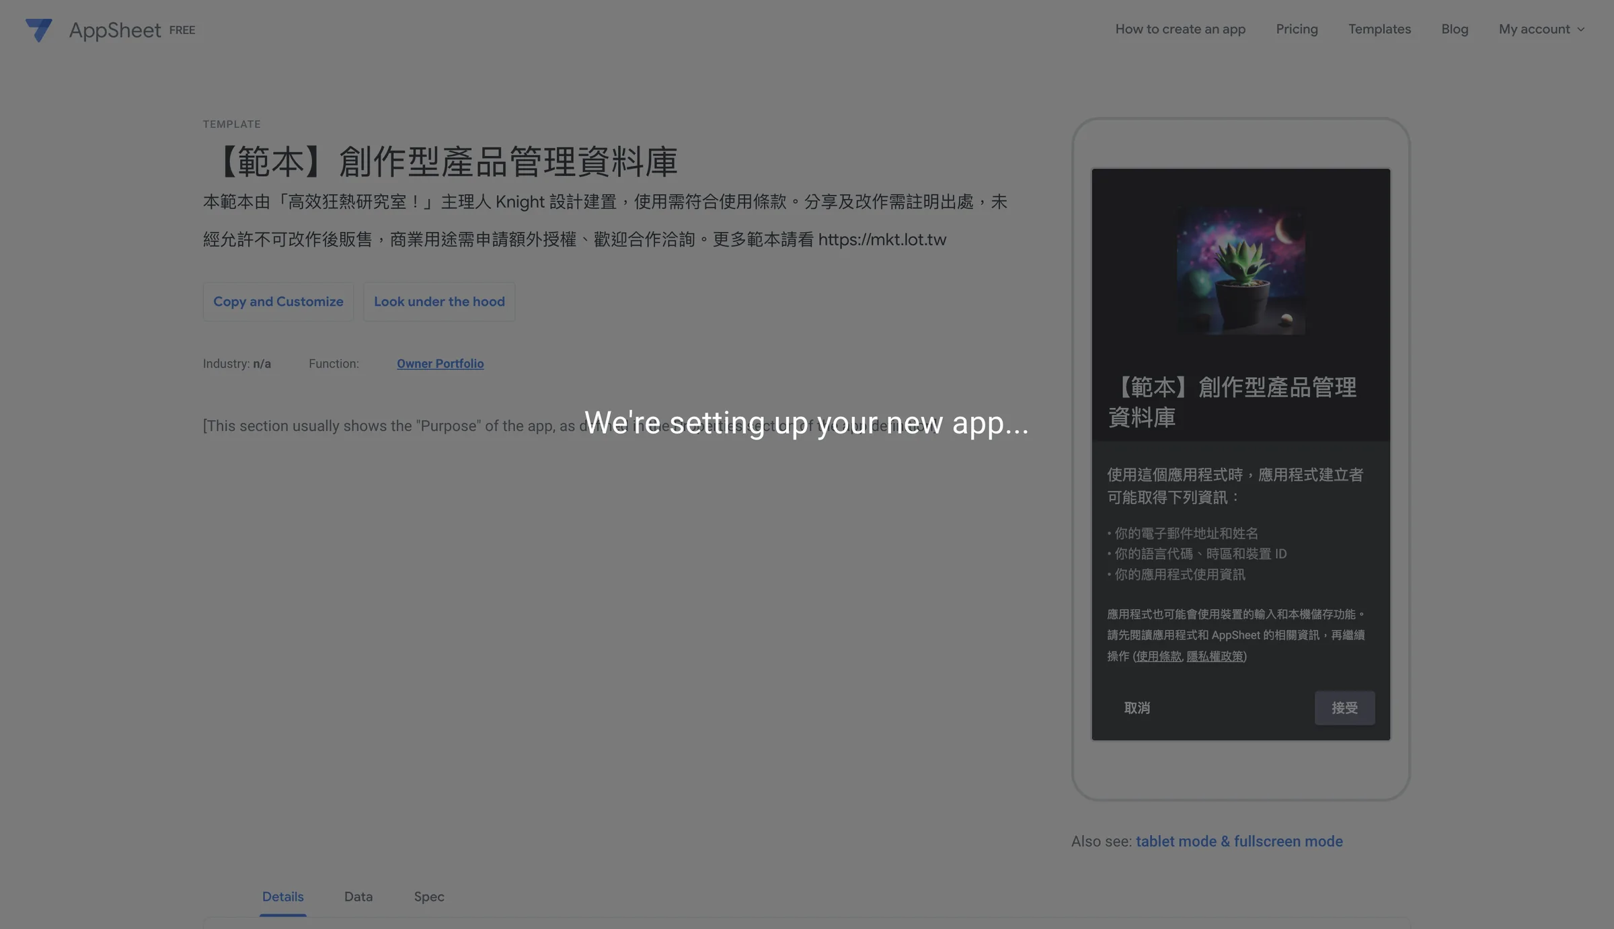Open the Templates menu item
This screenshot has width=1614, height=929.
[x=1379, y=30]
